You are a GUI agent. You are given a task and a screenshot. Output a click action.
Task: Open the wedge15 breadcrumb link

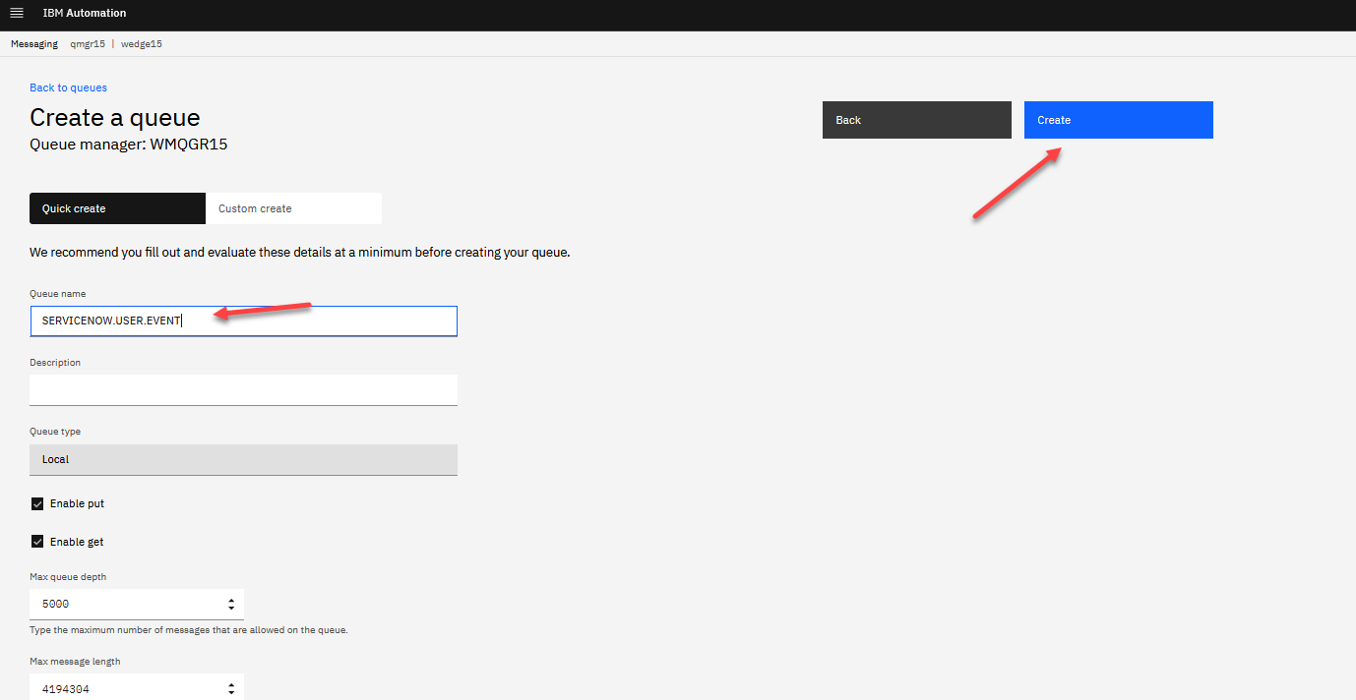tap(142, 44)
